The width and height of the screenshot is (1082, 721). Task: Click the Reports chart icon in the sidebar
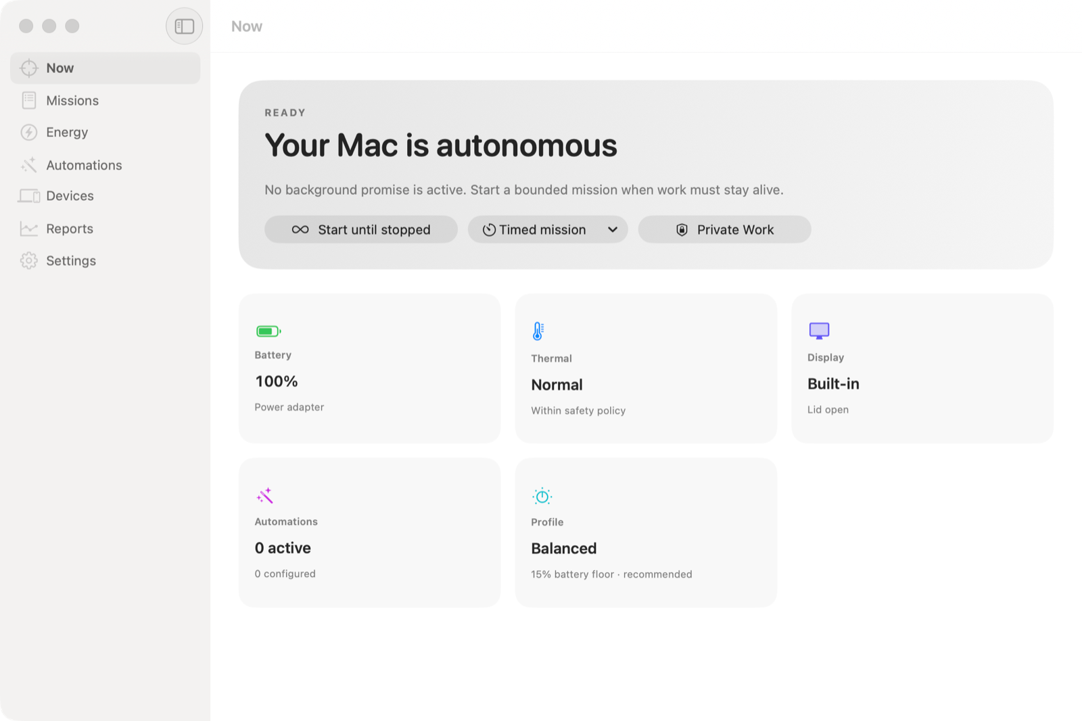pyautogui.click(x=28, y=229)
